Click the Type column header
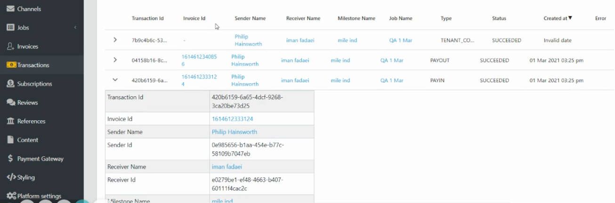 446,18
